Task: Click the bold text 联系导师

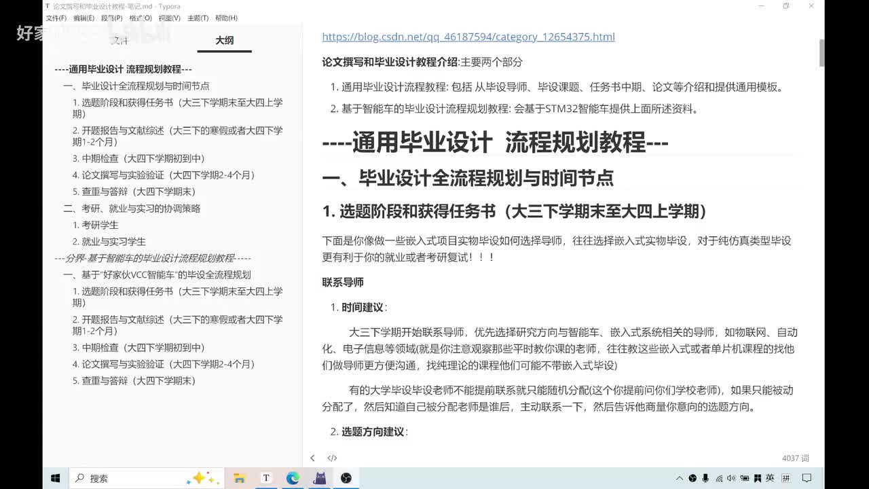Action: pos(343,282)
